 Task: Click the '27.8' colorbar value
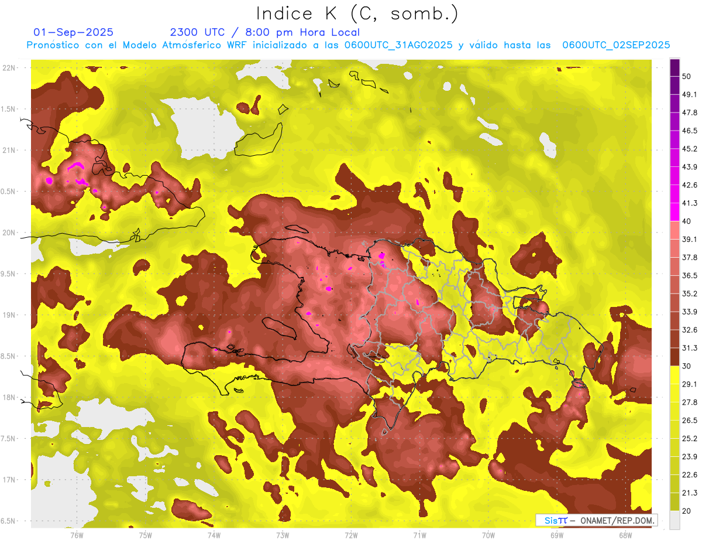pos(689,402)
